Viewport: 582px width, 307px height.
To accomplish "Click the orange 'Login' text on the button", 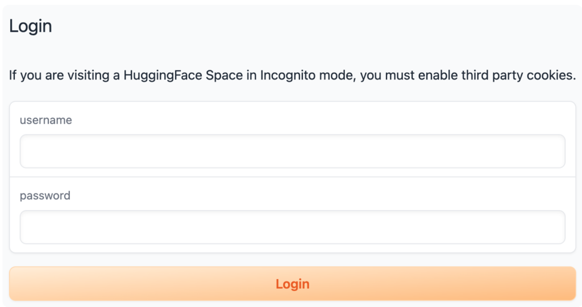I will [x=293, y=284].
